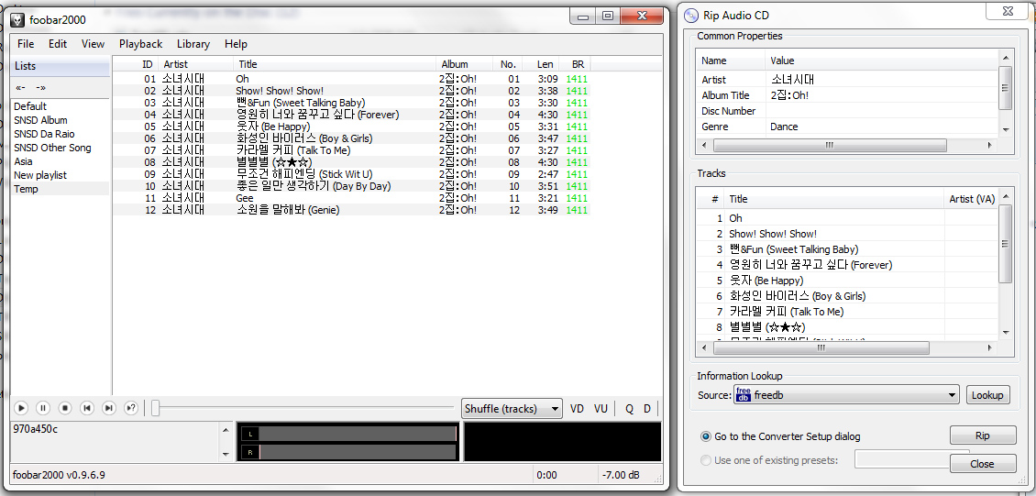
Task: Click the next playlist arrow -»
Action: point(41,87)
